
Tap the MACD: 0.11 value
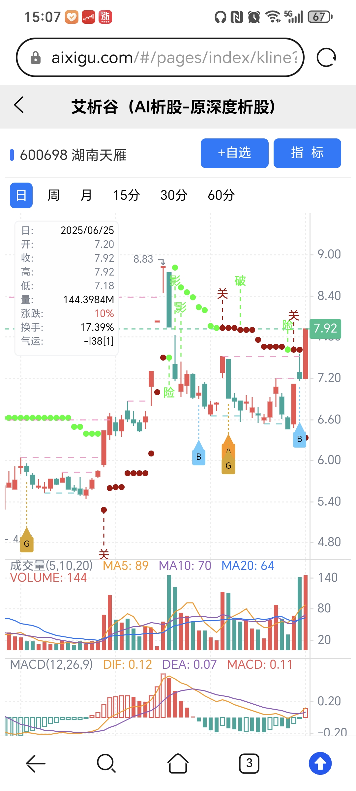tap(260, 664)
